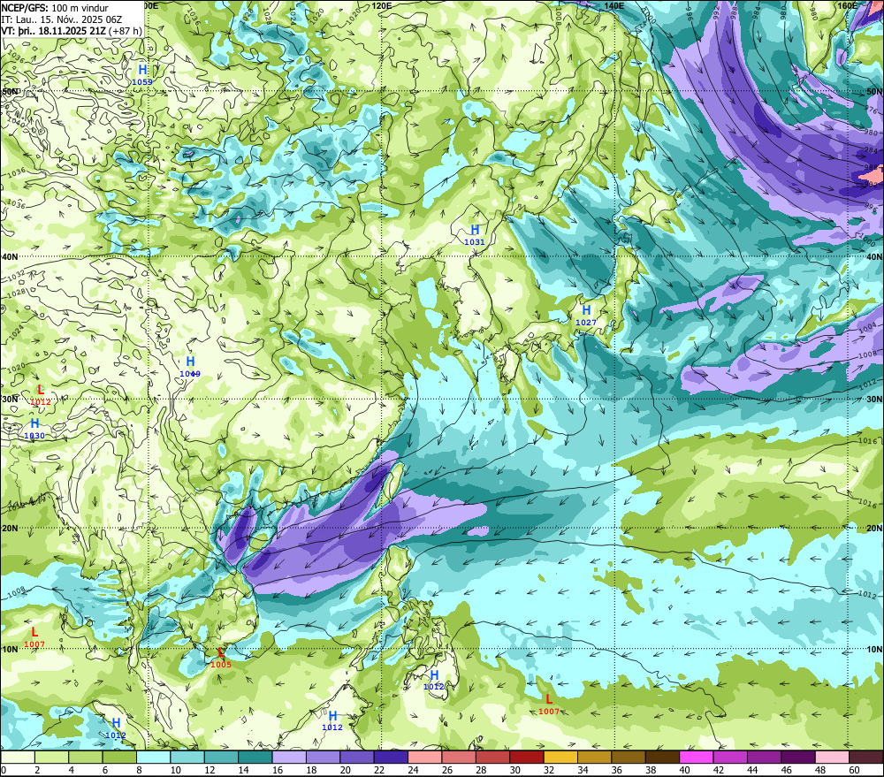The width and height of the screenshot is (884, 777).
Task: Click the H 1031 high pressure marker
Action: pyautogui.click(x=475, y=234)
